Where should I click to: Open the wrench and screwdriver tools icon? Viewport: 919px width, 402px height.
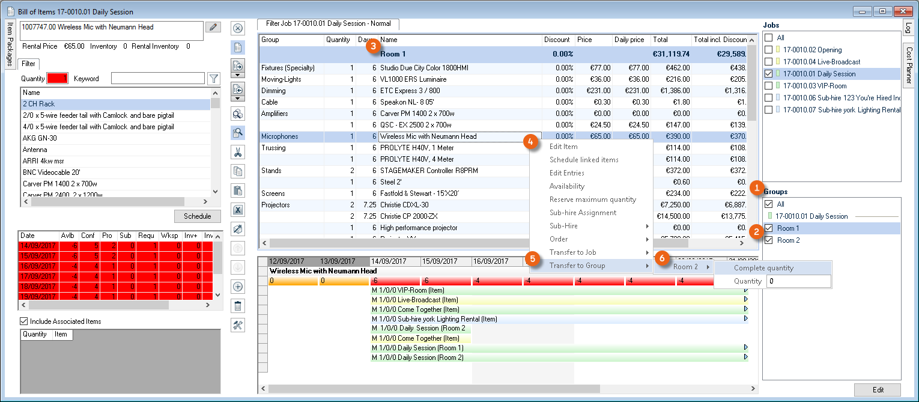pos(237,325)
